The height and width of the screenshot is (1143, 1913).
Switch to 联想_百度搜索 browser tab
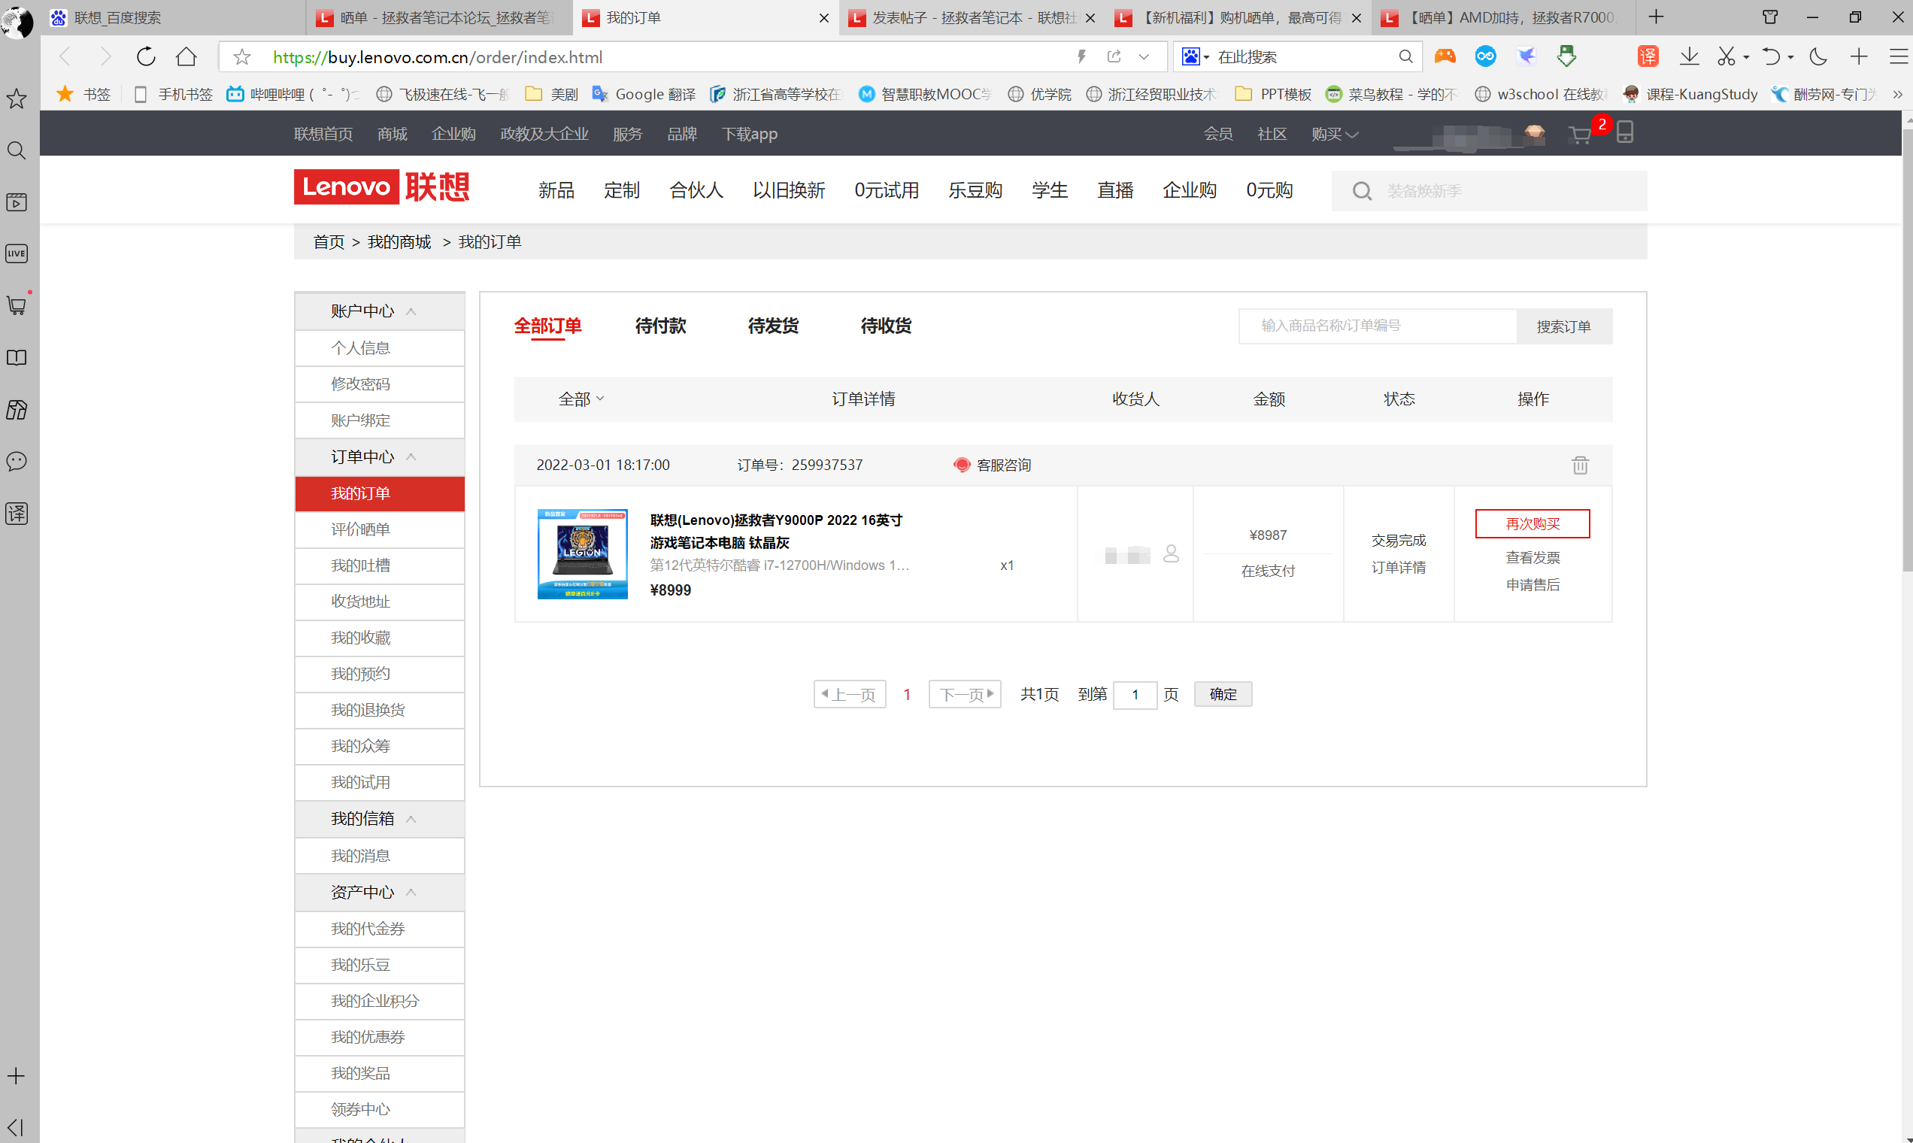click(173, 18)
